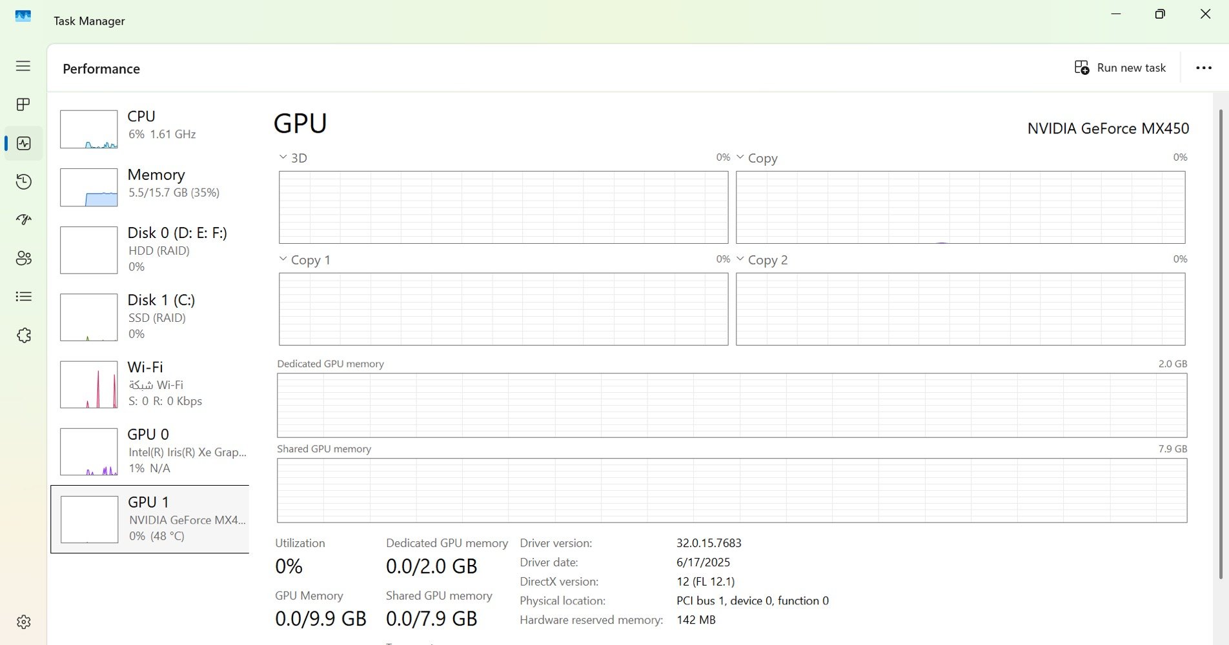Select Disk 0 (D: E: F:) item
This screenshot has height=645, width=1229.
tap(150, 250)
